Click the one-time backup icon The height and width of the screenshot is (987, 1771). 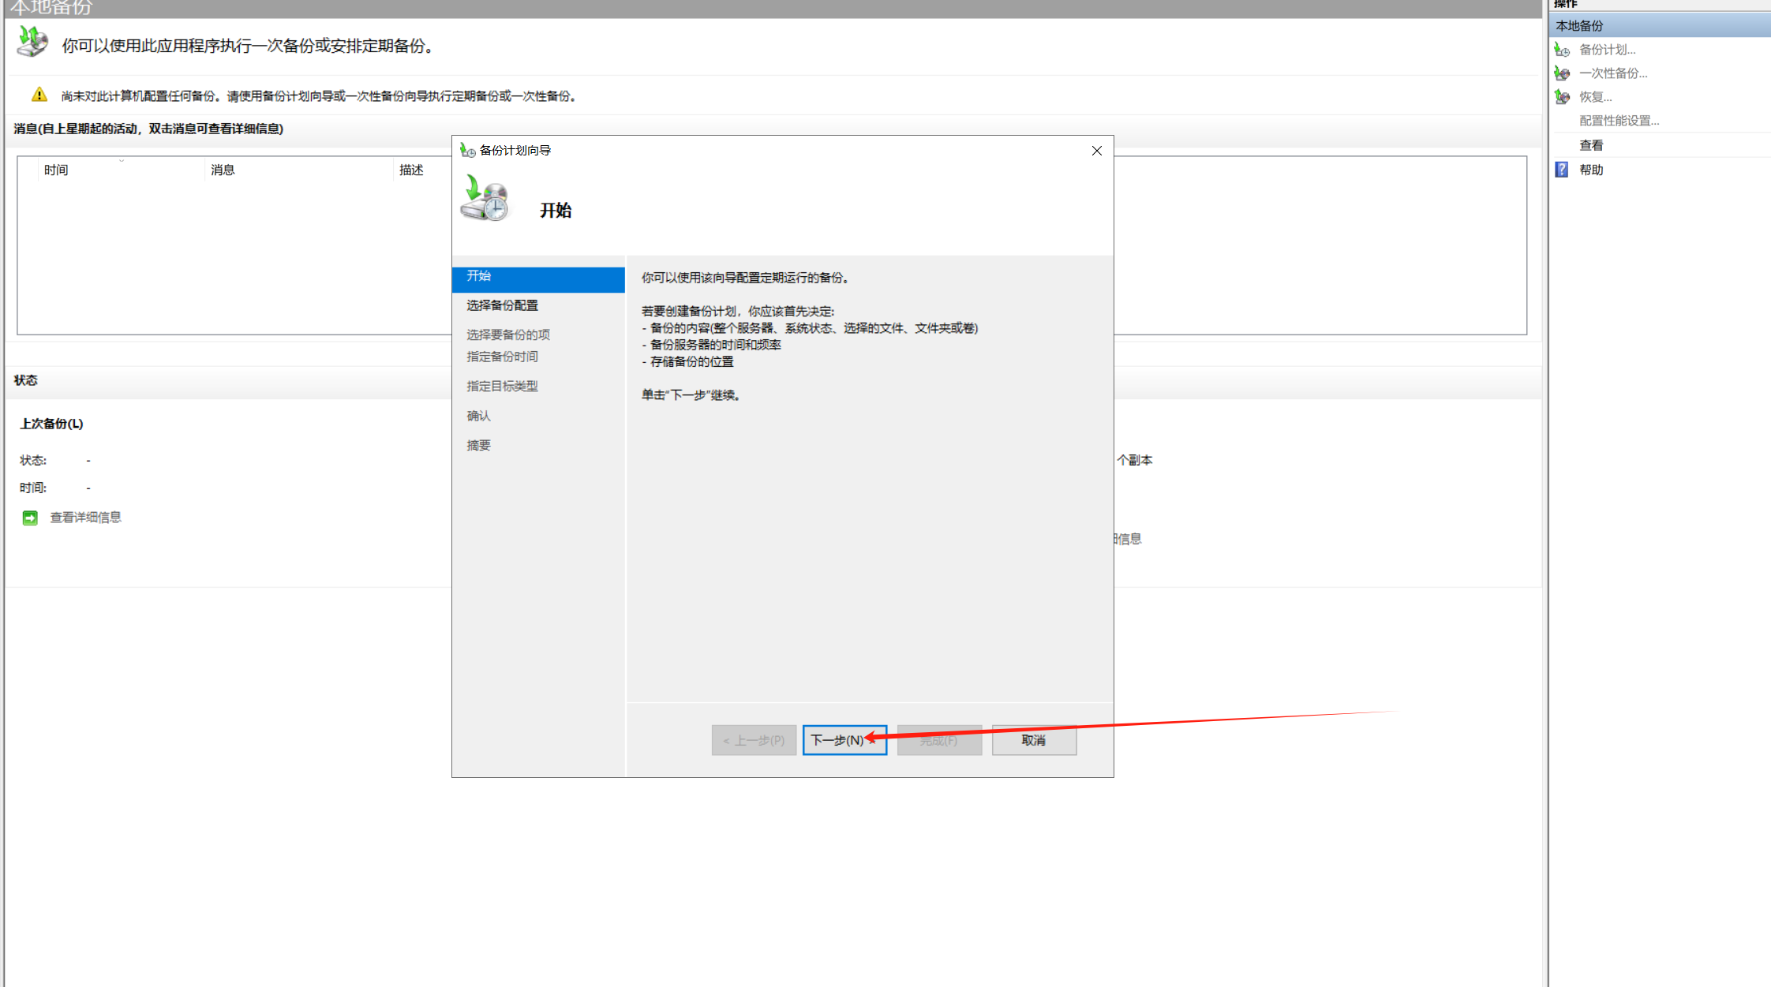point(1562,73)
